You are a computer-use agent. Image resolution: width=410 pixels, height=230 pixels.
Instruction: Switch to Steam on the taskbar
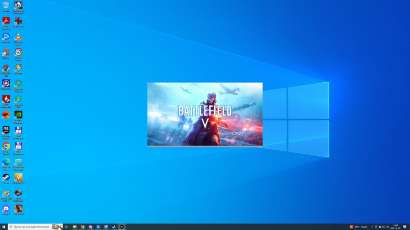[114, 227]
